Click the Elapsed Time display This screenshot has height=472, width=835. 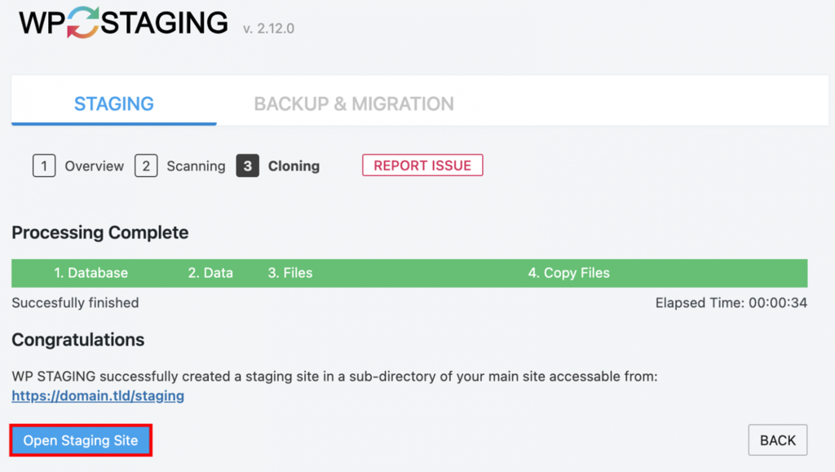click(731, 302)
